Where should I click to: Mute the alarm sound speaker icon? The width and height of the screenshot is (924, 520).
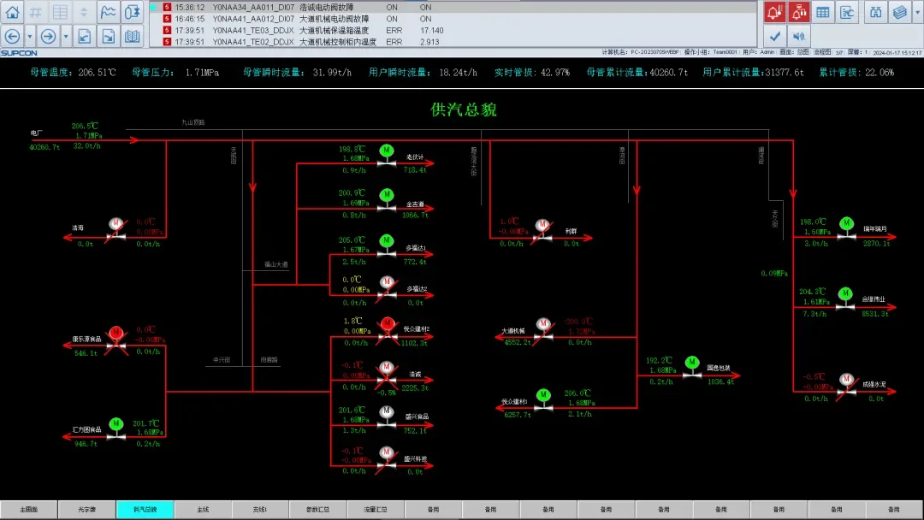click(798, 36)
